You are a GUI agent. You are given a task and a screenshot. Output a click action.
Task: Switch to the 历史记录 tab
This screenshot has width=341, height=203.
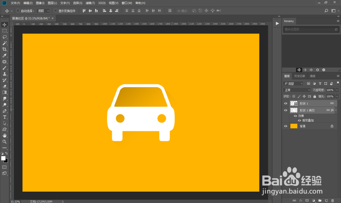[299, 76]
